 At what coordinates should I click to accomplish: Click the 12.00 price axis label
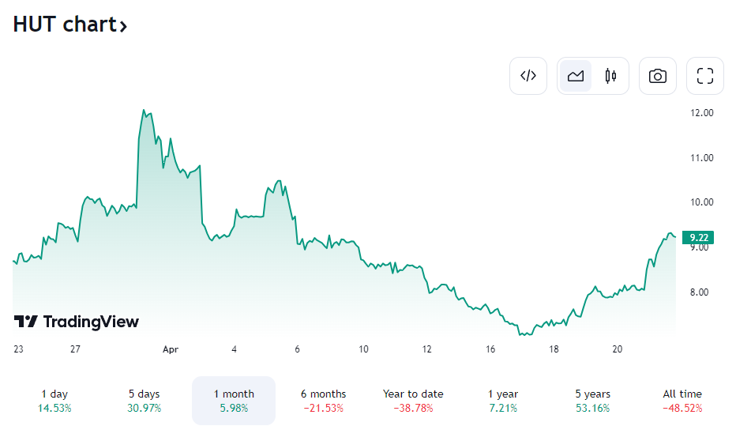coord(701,113)
